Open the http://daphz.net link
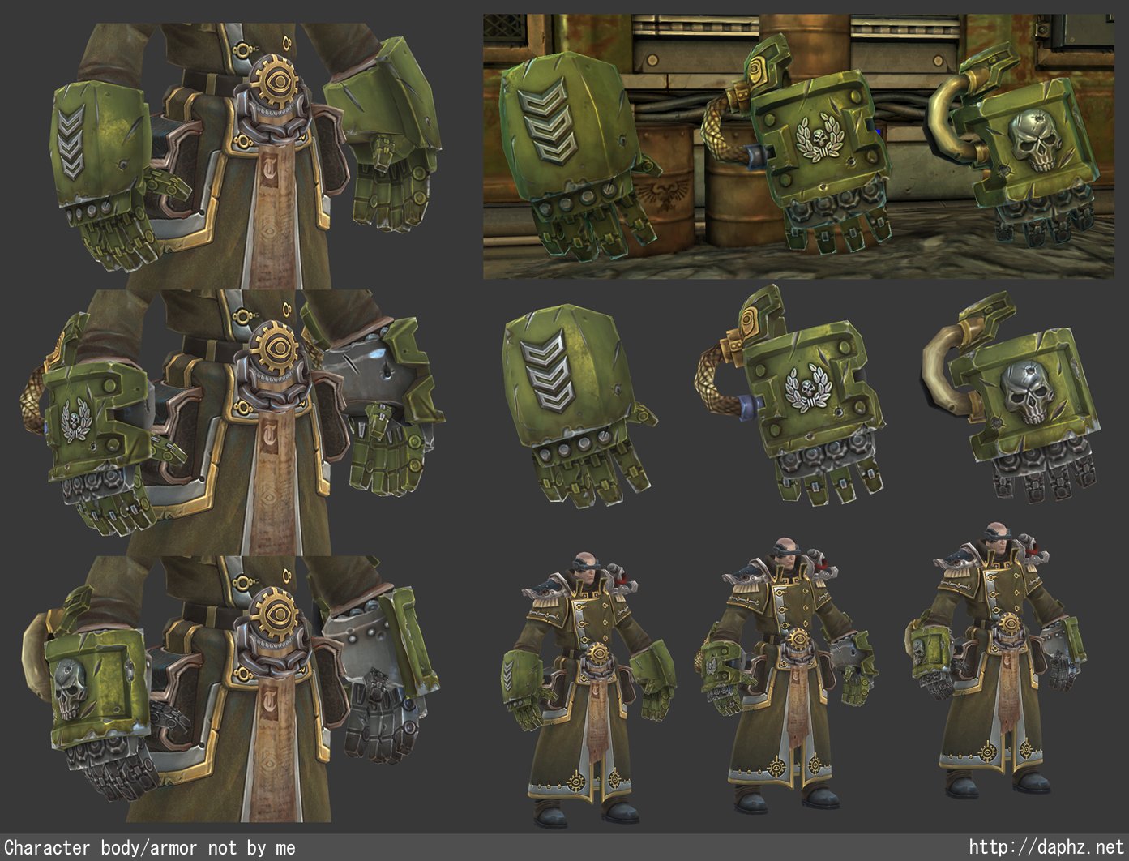 pos(1046,848)
